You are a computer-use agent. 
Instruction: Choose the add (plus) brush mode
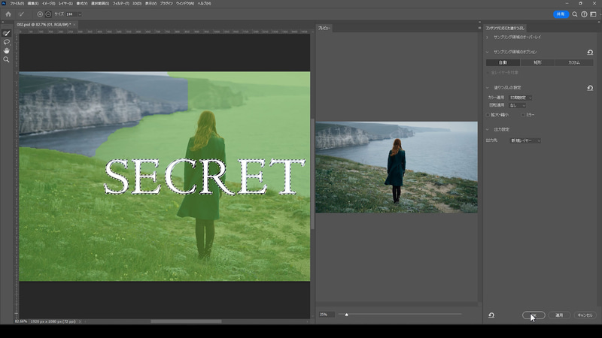pyautogui.click(x=40, y=14)
